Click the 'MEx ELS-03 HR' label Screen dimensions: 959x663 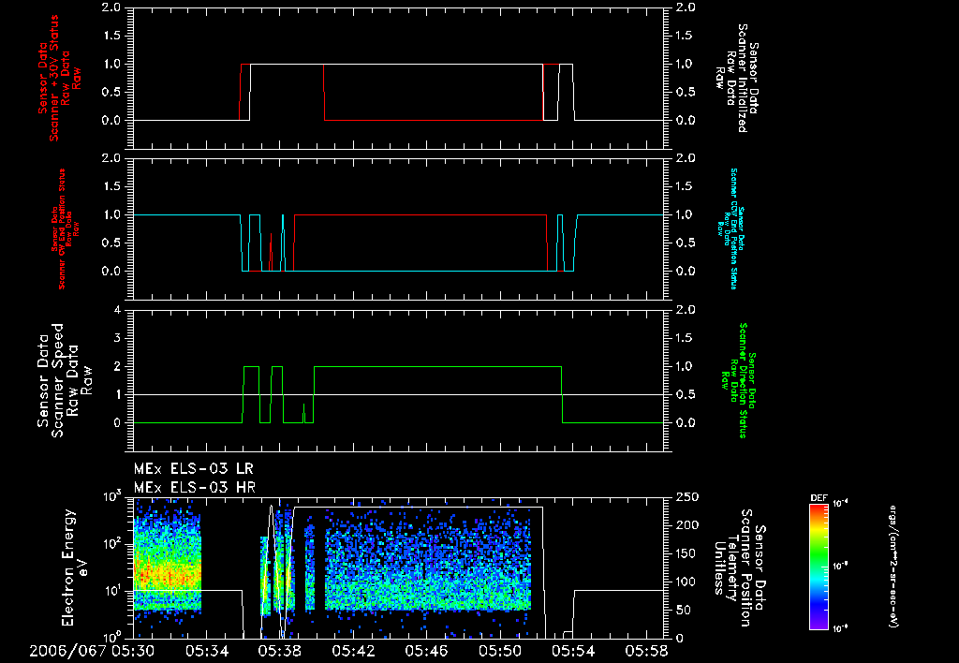195,488
